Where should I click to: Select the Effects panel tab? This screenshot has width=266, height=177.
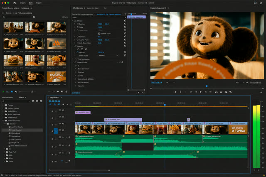coord(21,97)
